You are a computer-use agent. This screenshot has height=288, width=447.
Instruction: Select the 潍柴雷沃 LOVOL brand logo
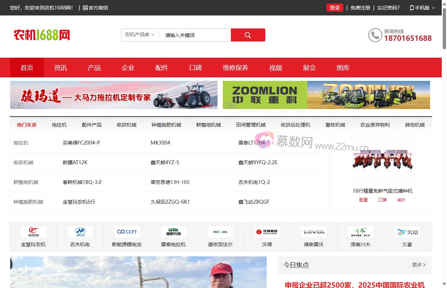[x=313, y=231]
